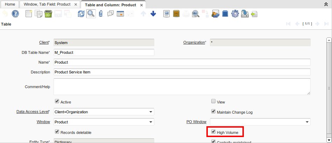The height and width of the screenshot is (143, 332).
Task: Toggle the High Volume checkbox
Action: 213,132
